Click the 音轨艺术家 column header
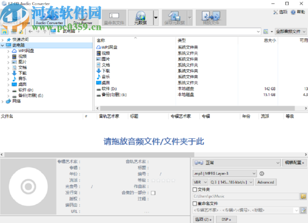The image size is (308, 223). 109,116
